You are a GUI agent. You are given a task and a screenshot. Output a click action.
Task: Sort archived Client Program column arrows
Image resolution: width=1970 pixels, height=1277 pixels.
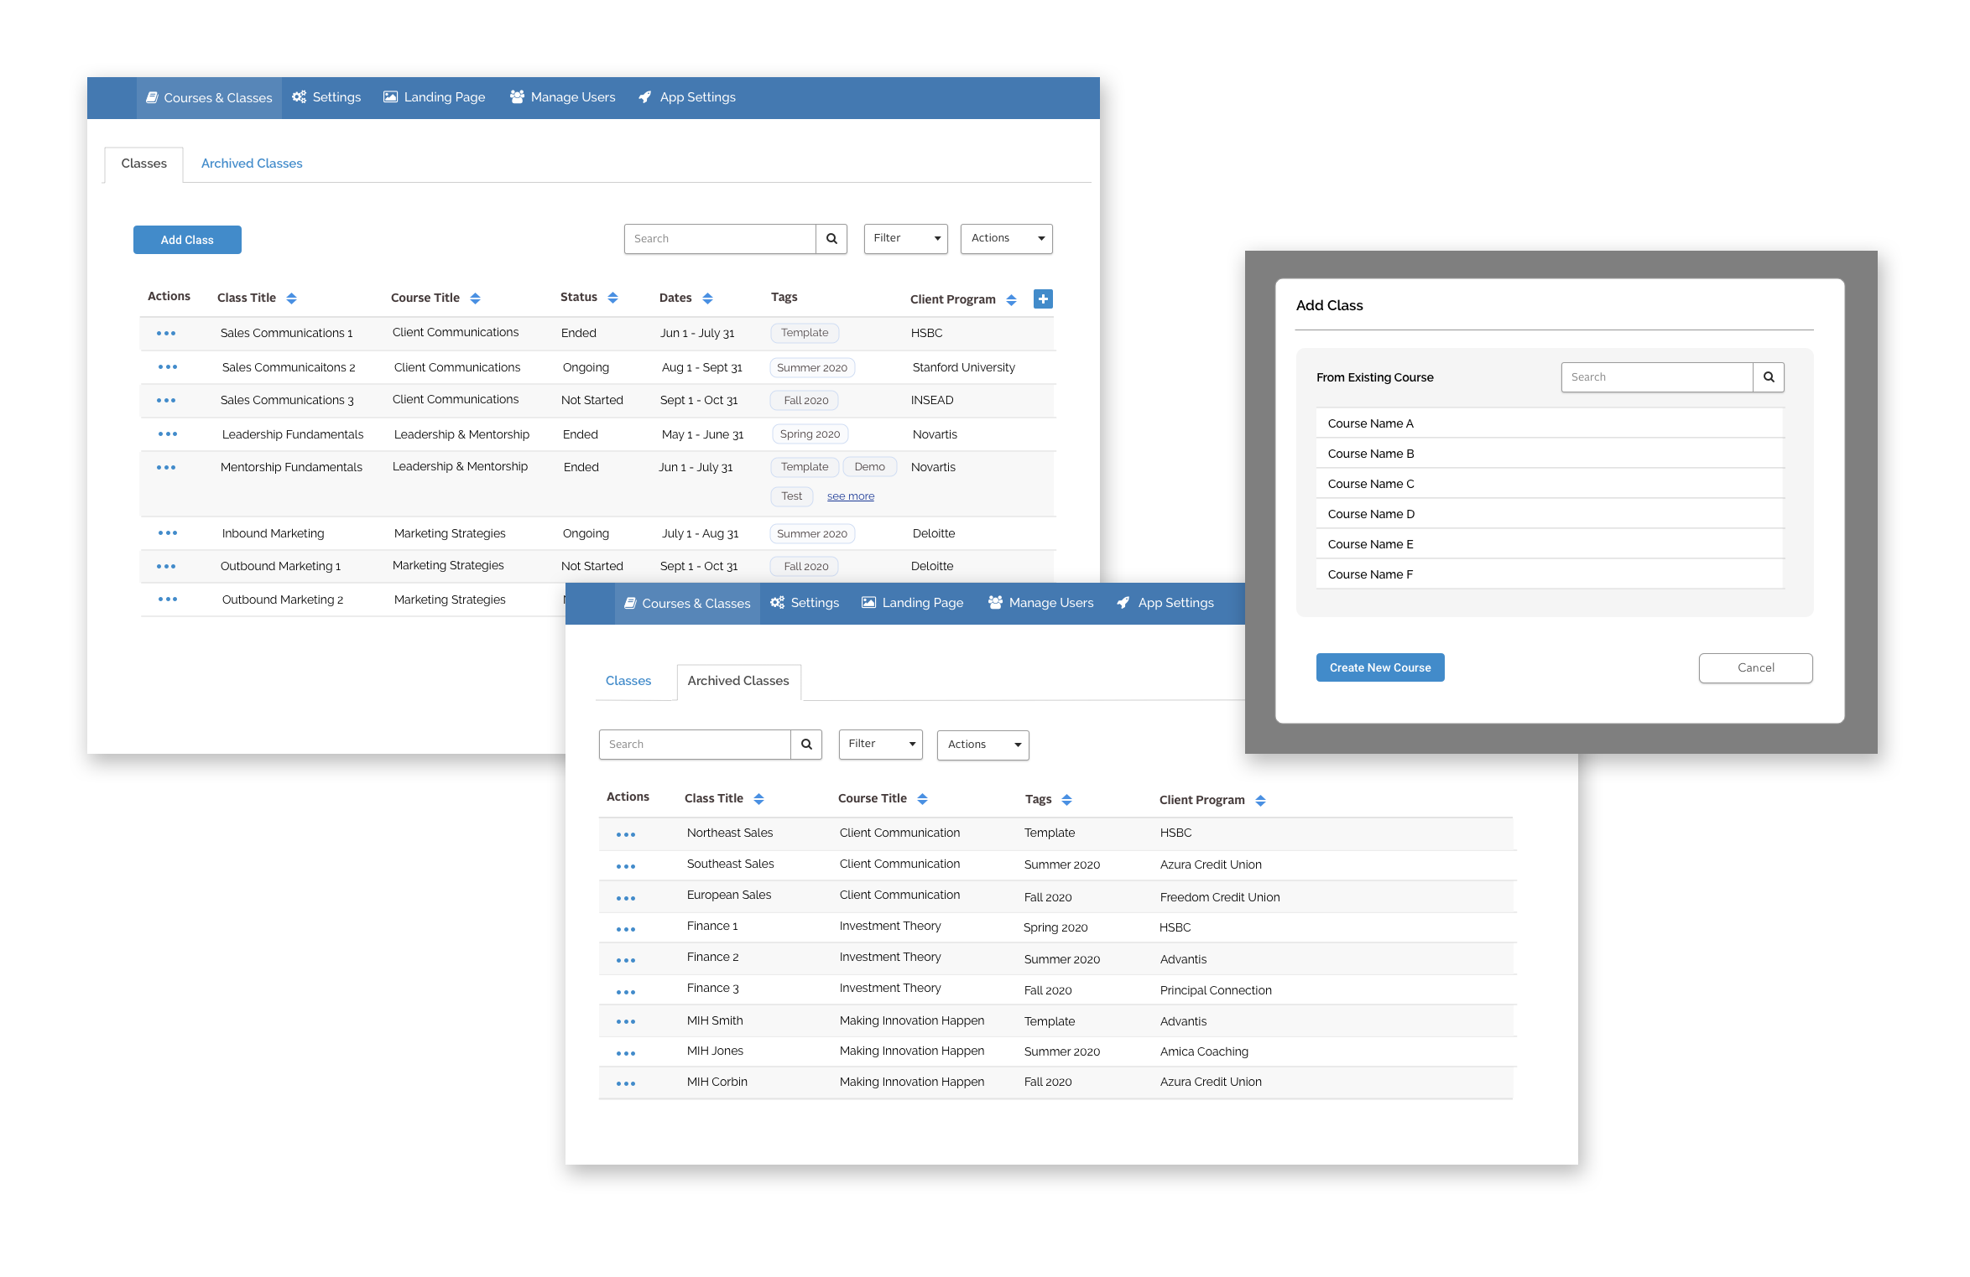1260,801
